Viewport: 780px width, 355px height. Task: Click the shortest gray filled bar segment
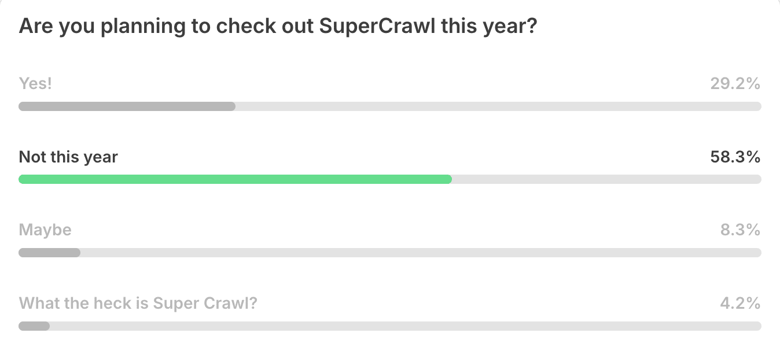point(34,326)
